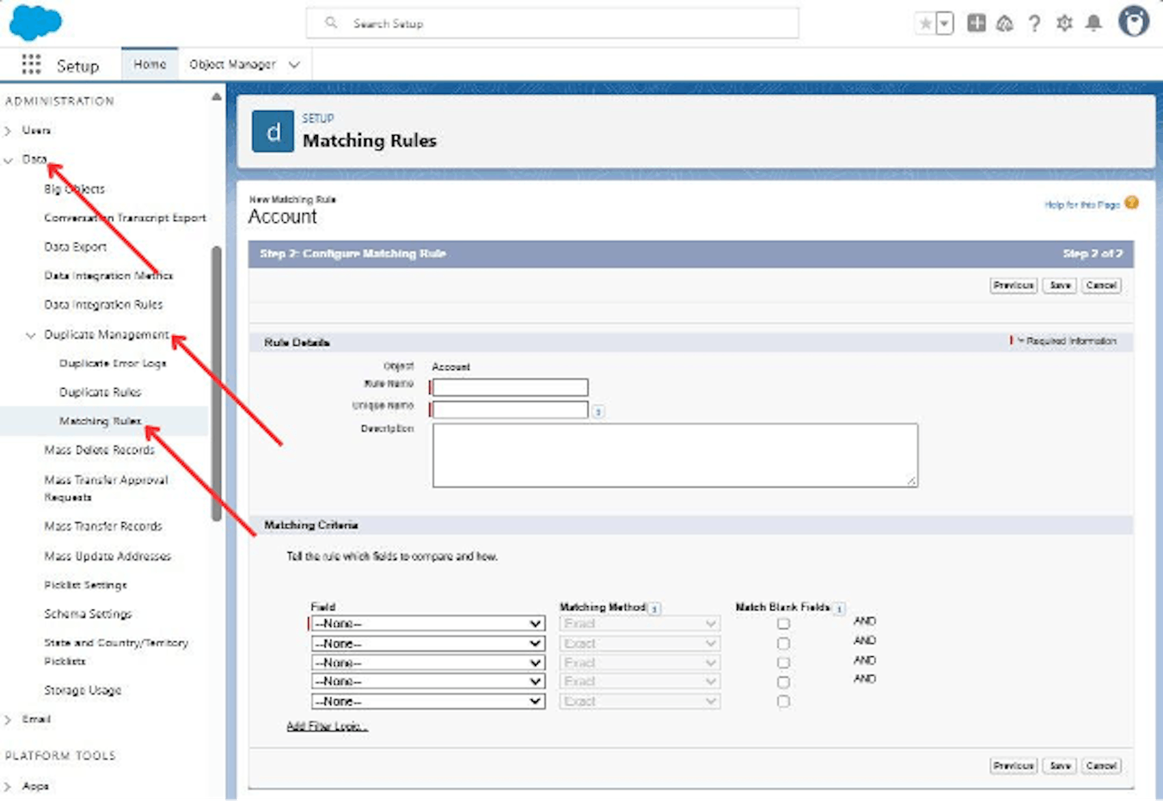The image size is (1163, 801).
Task: Open Schema Settings
Action: pos(88,614)
